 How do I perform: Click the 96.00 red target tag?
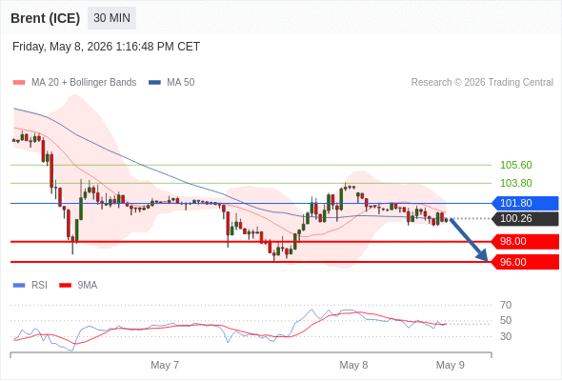[526, 262]
